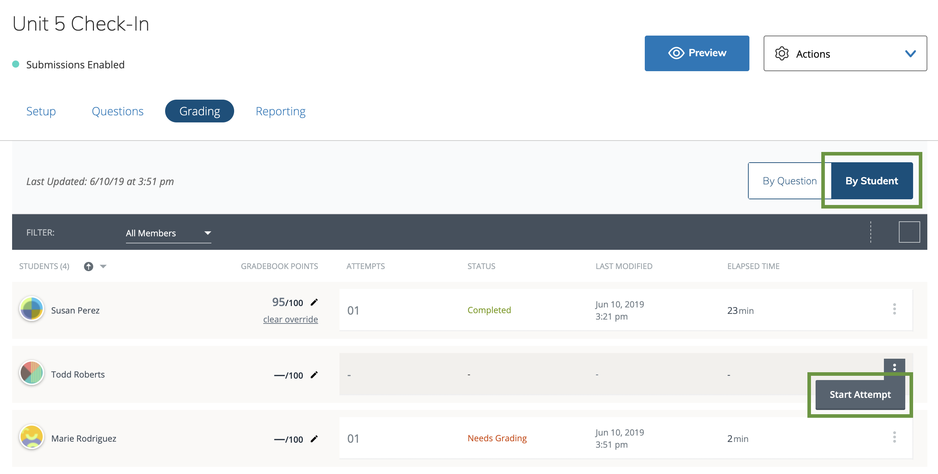
Task: Go to the Questions tab
Action: tap(117, 111)
